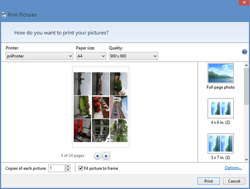This screenshot has height=189, width=250.
Task: Open the Quality dropdown list
Action: pyautogui.click(x=133, y=56)
